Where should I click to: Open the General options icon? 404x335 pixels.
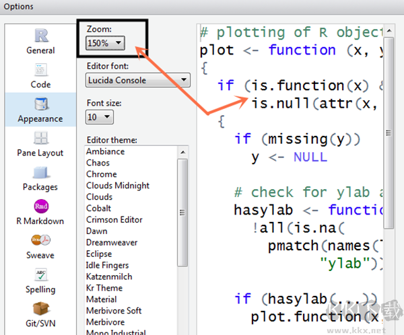click(40, 36)
